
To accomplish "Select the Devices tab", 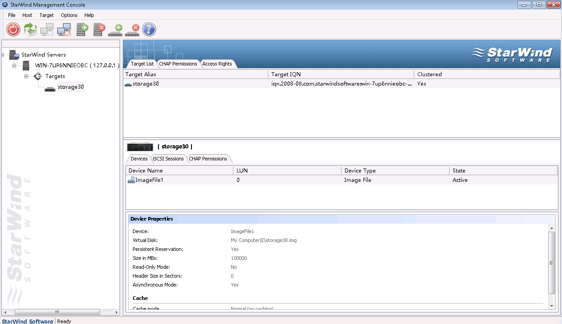I will 139,159.
